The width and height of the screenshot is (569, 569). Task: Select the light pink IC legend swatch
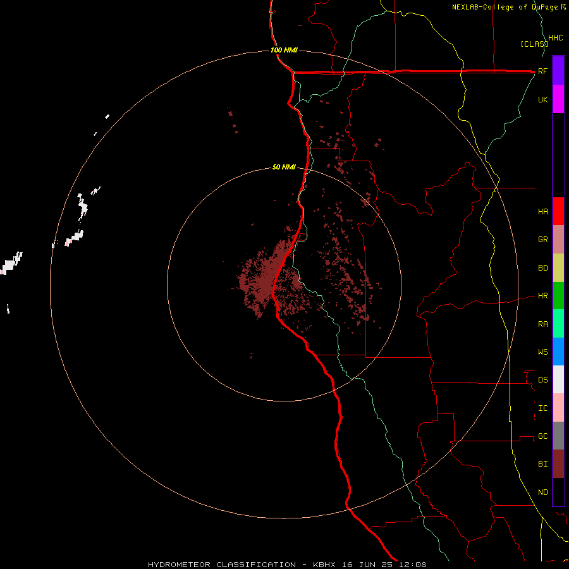[x=558, y=408]
